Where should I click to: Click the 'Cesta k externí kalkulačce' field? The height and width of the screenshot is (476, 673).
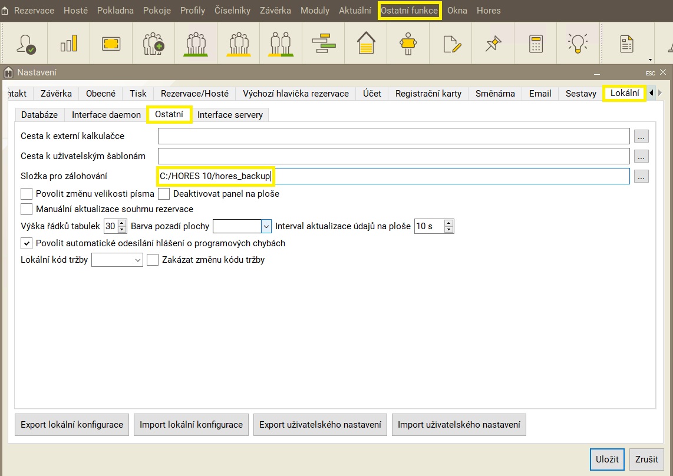[x=393, y=136]
